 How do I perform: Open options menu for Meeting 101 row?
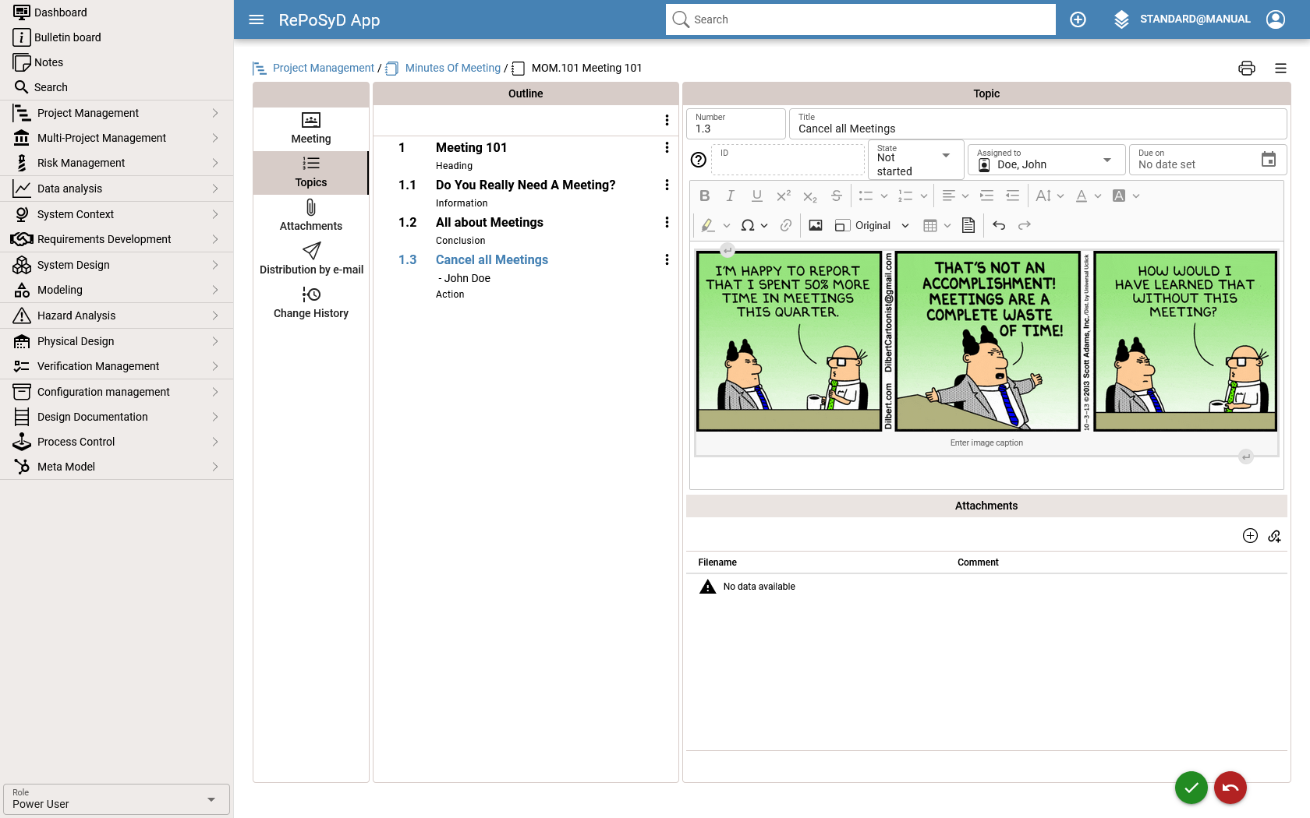(667, 147)
